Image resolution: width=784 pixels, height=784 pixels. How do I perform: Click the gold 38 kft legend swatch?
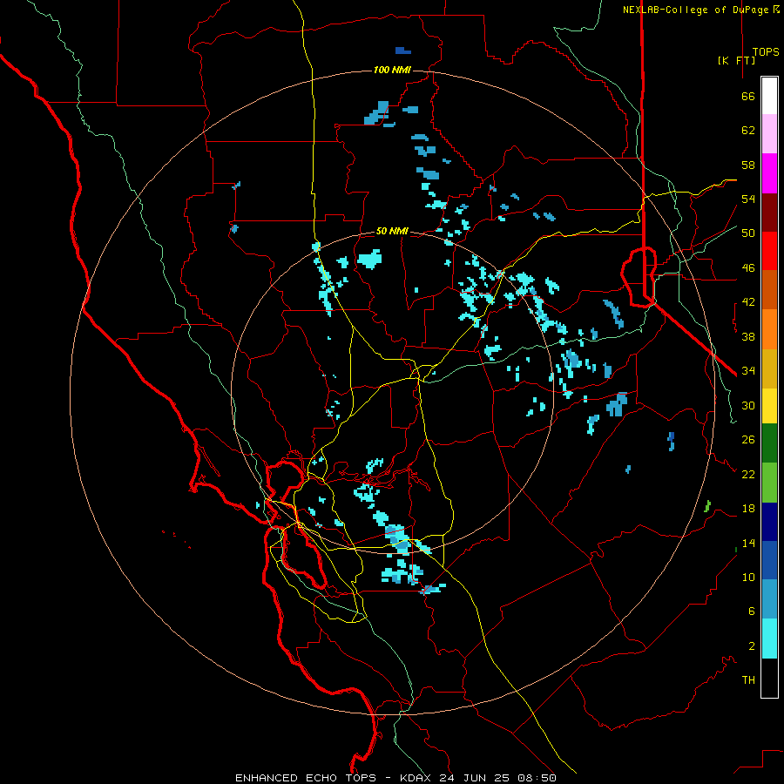(x=769, y=368)
